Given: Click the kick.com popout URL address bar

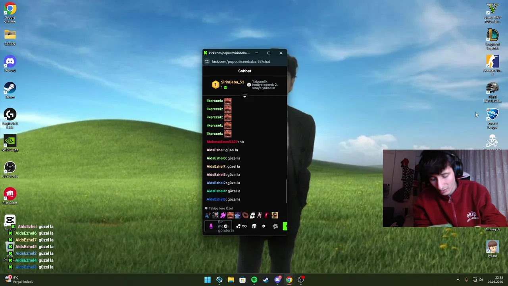Looking at the screenshot, I should point(241,62).
